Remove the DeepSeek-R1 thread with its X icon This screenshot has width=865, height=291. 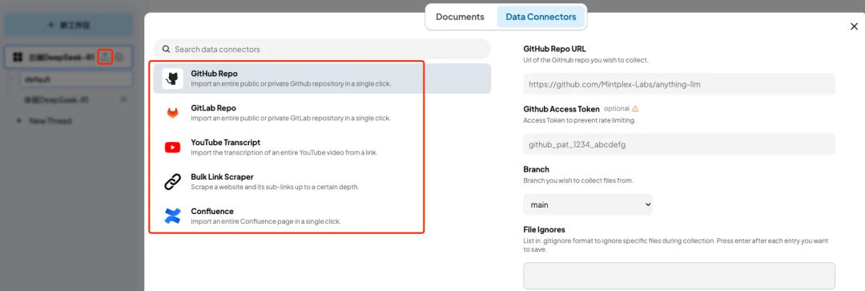click(x=123, y=99)
